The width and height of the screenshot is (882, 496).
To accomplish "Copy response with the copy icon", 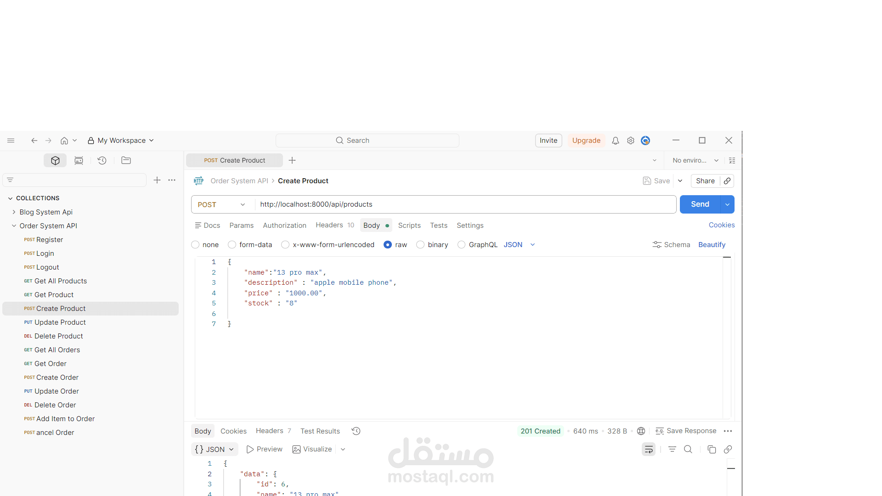I will (x=712, y=449).
